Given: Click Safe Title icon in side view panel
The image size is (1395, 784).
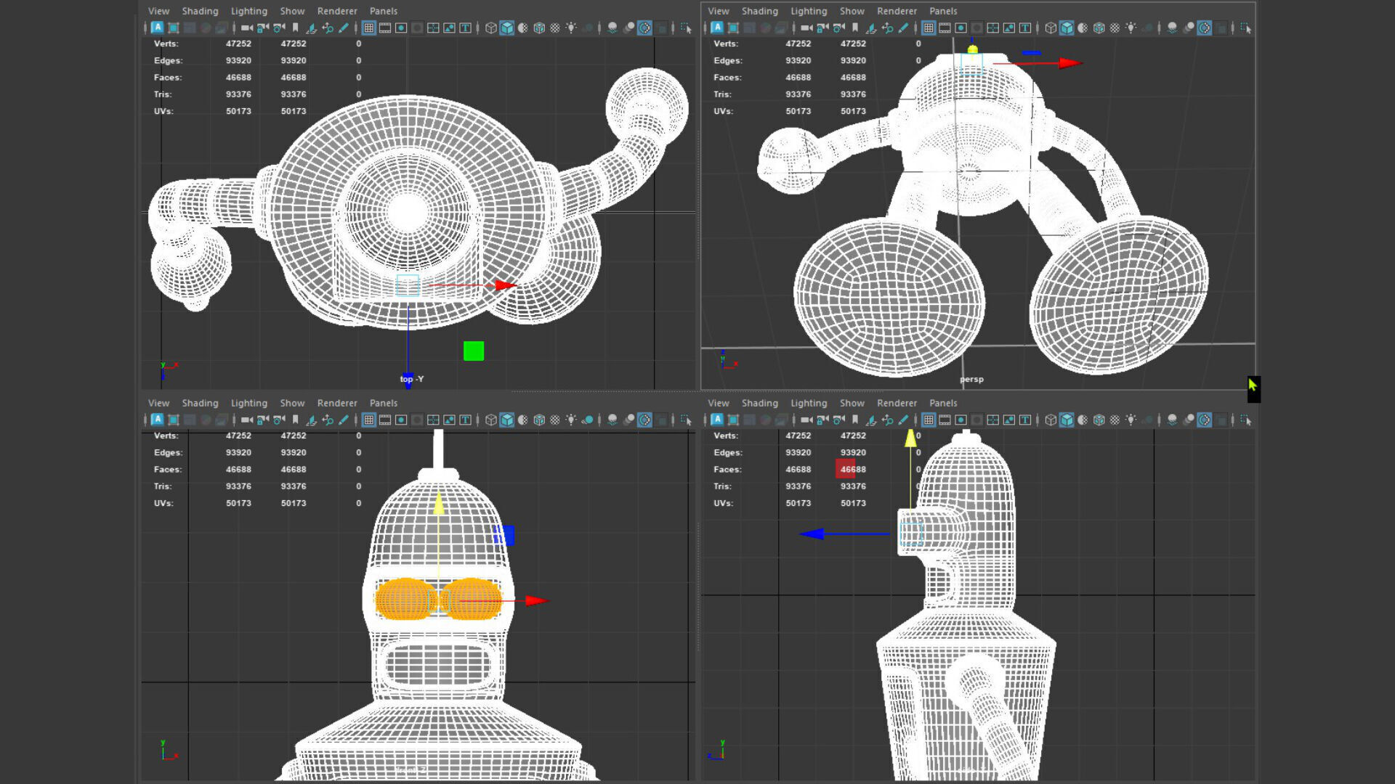Looking at the screenshot, I should click(1025, 420).
